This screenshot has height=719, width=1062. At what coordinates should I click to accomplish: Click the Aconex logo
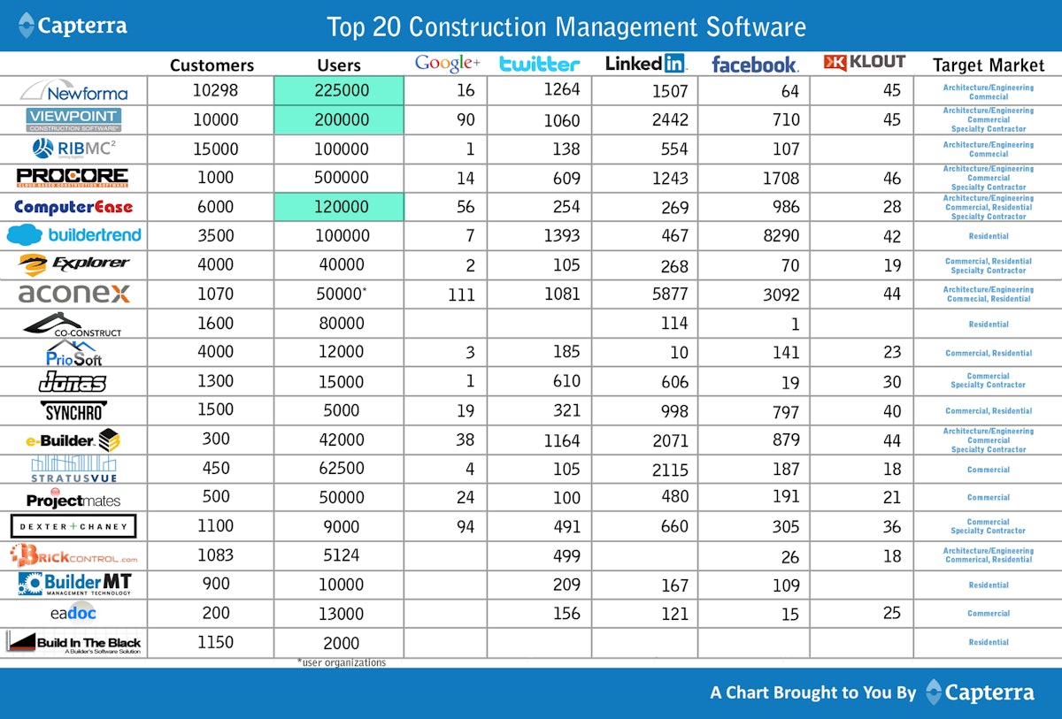tap(74, 293)
